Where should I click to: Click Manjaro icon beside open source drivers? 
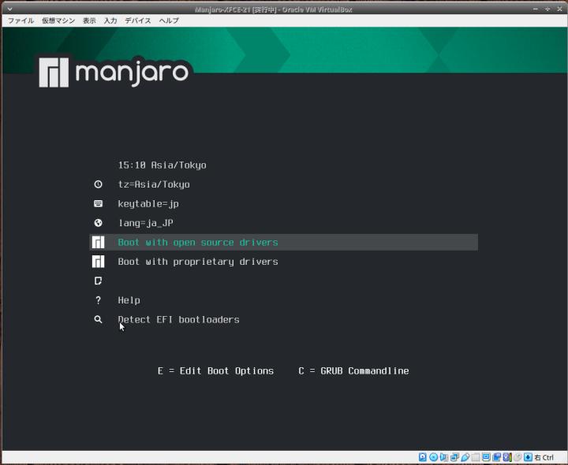point(98,243)
